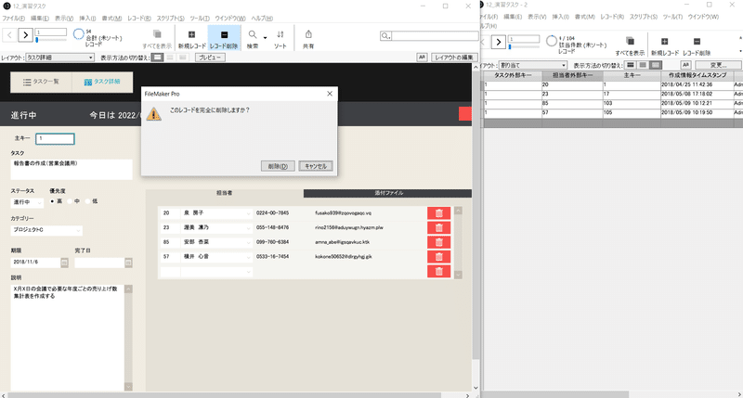The height and width of the screenshot is (398, 743).
Task: Click the Sort (ソート) icon in left toolbar
Action: click(280, 35)
